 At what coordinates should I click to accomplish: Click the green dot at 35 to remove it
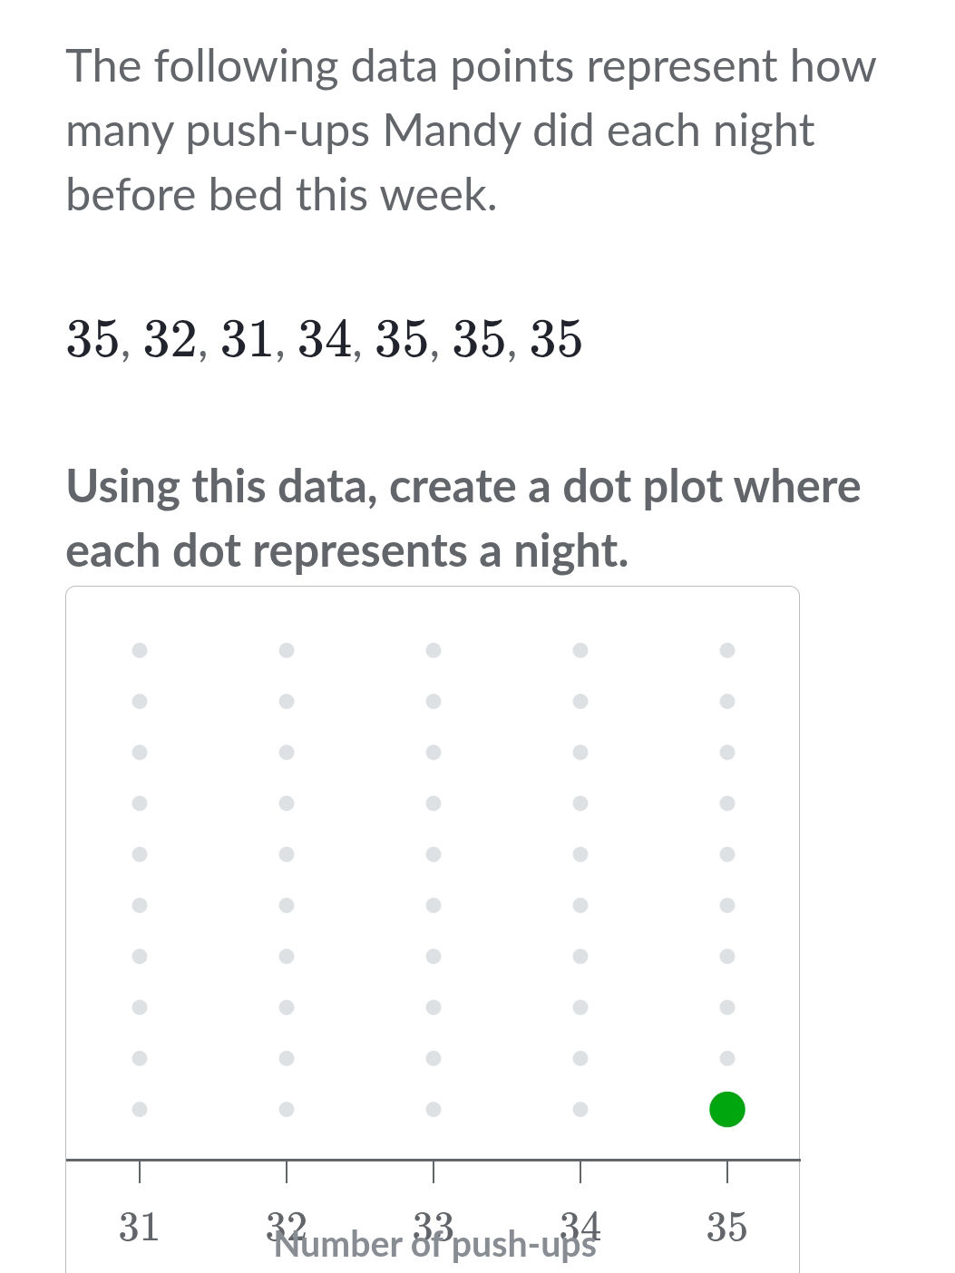point(726,1108)
